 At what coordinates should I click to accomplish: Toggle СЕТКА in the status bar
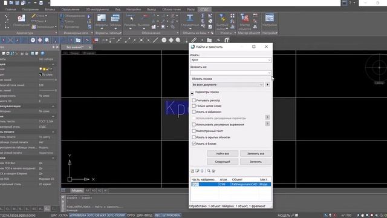pyautogui.click(x=63, y=216)
